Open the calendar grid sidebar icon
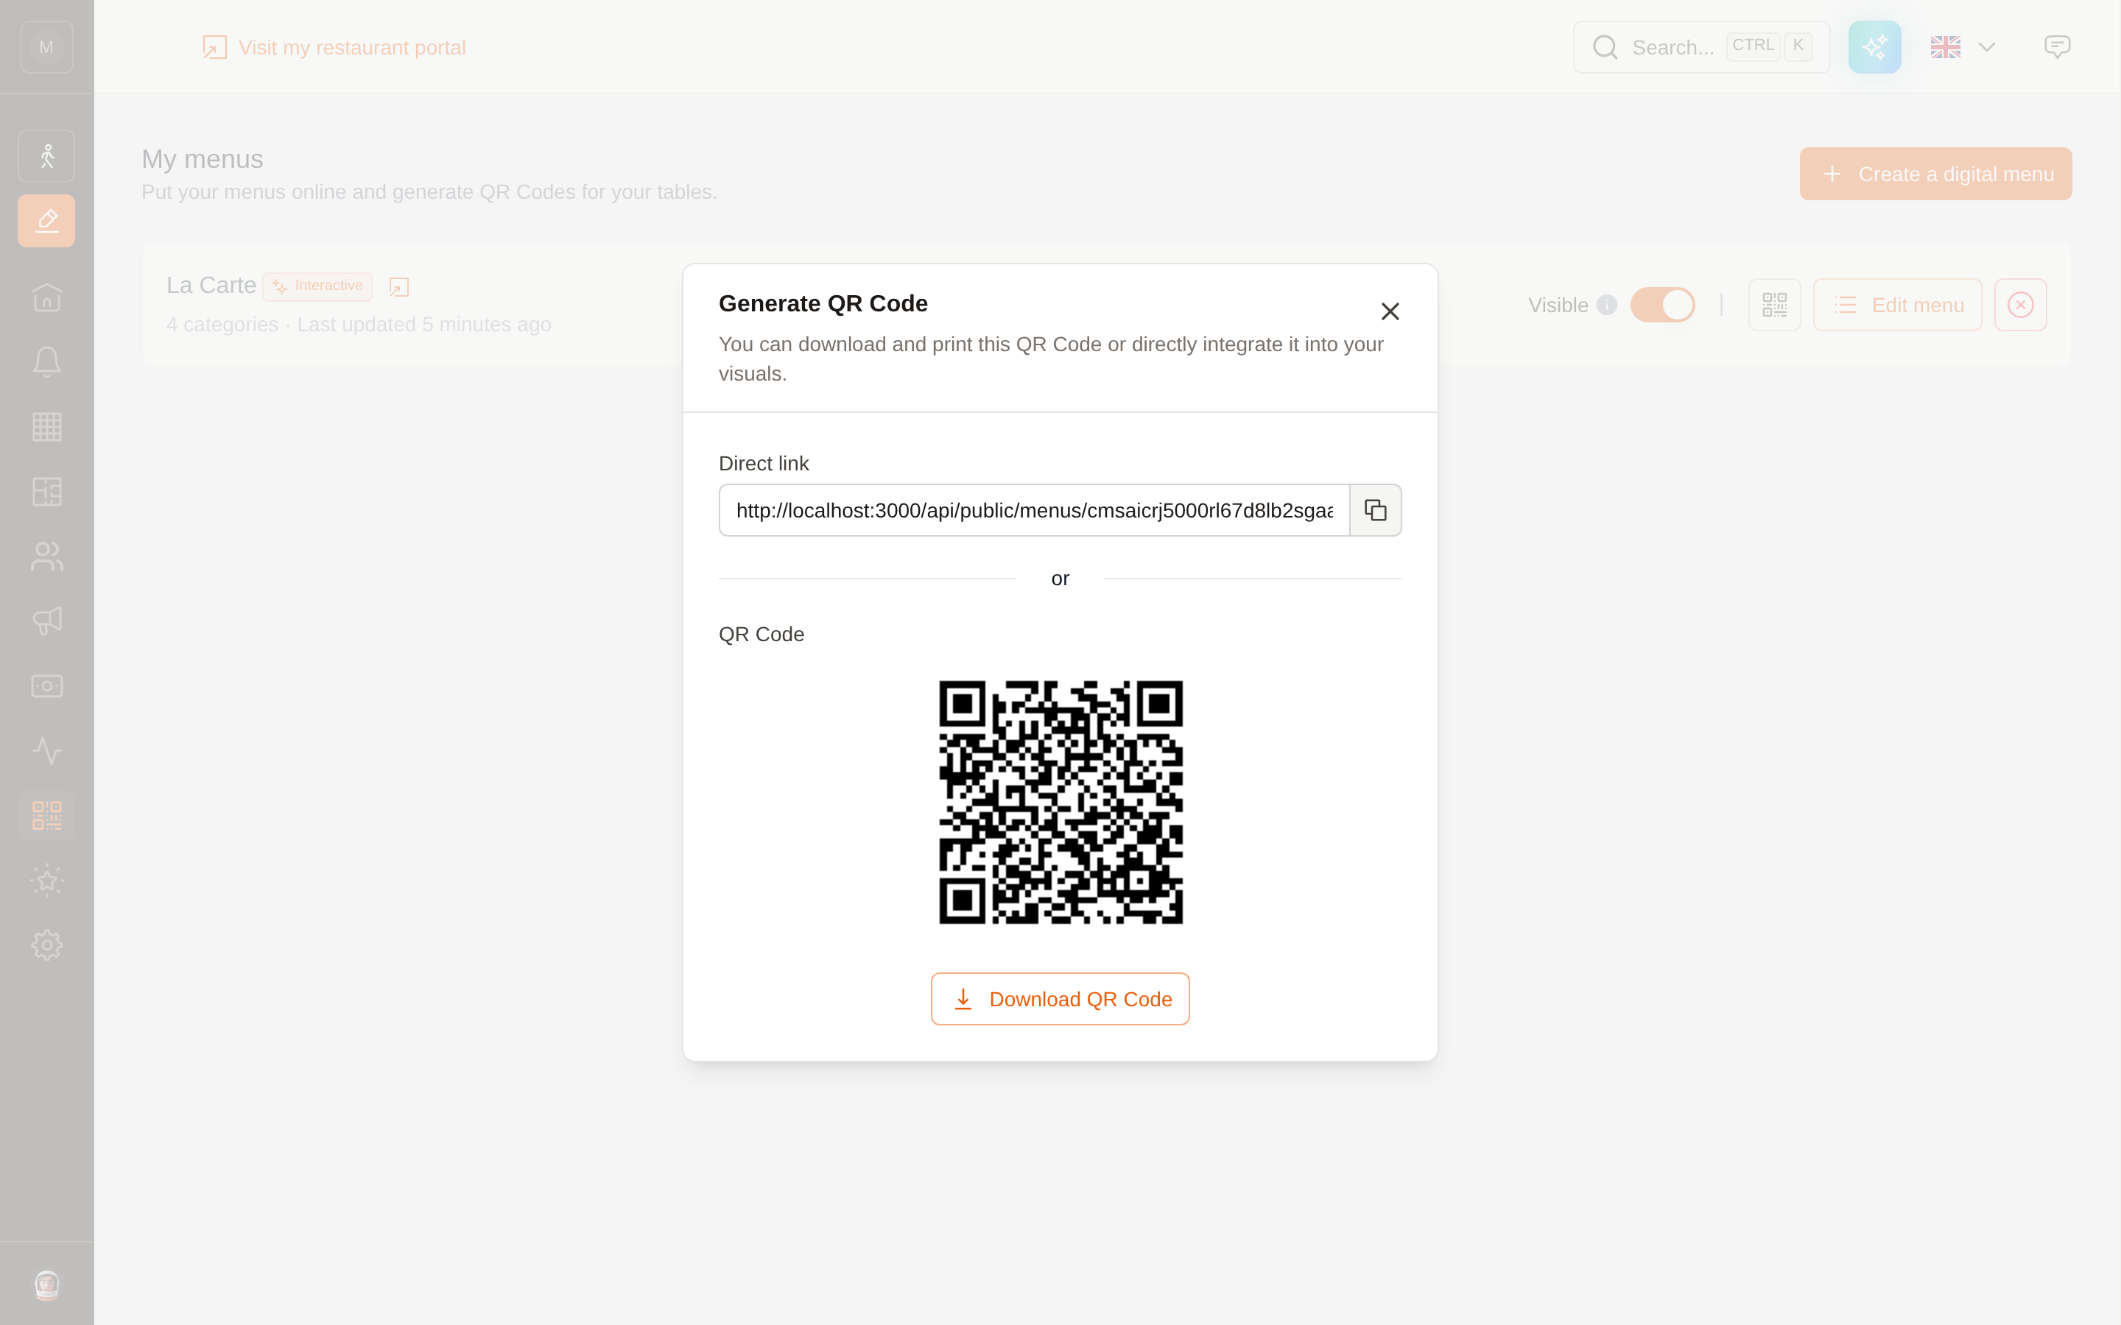The width and height of the screenshot is (2121, 1325). point(46,427)
